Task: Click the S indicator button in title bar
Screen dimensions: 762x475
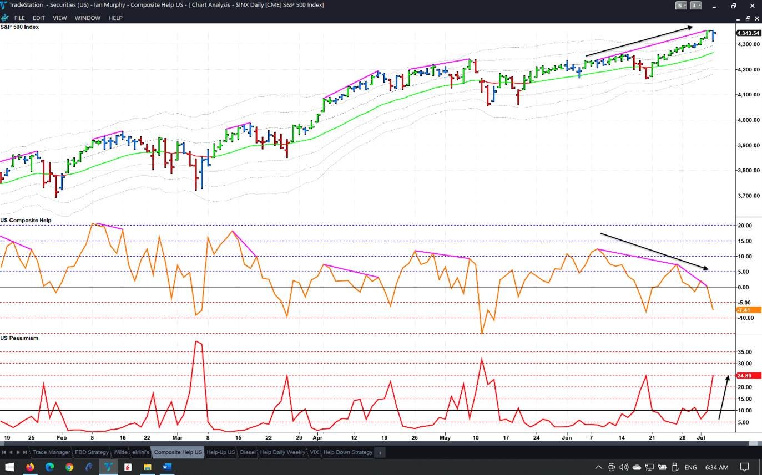Action: click(681, 6)
